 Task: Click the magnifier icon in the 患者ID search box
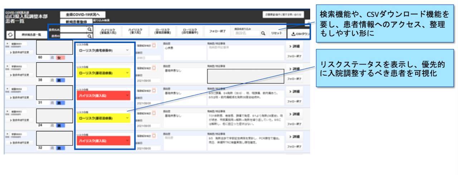(x=89, y=36)
